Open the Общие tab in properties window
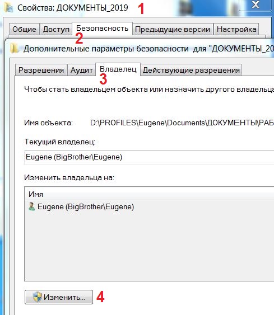This screenshot has width=274, height=315. click(24, 29)
